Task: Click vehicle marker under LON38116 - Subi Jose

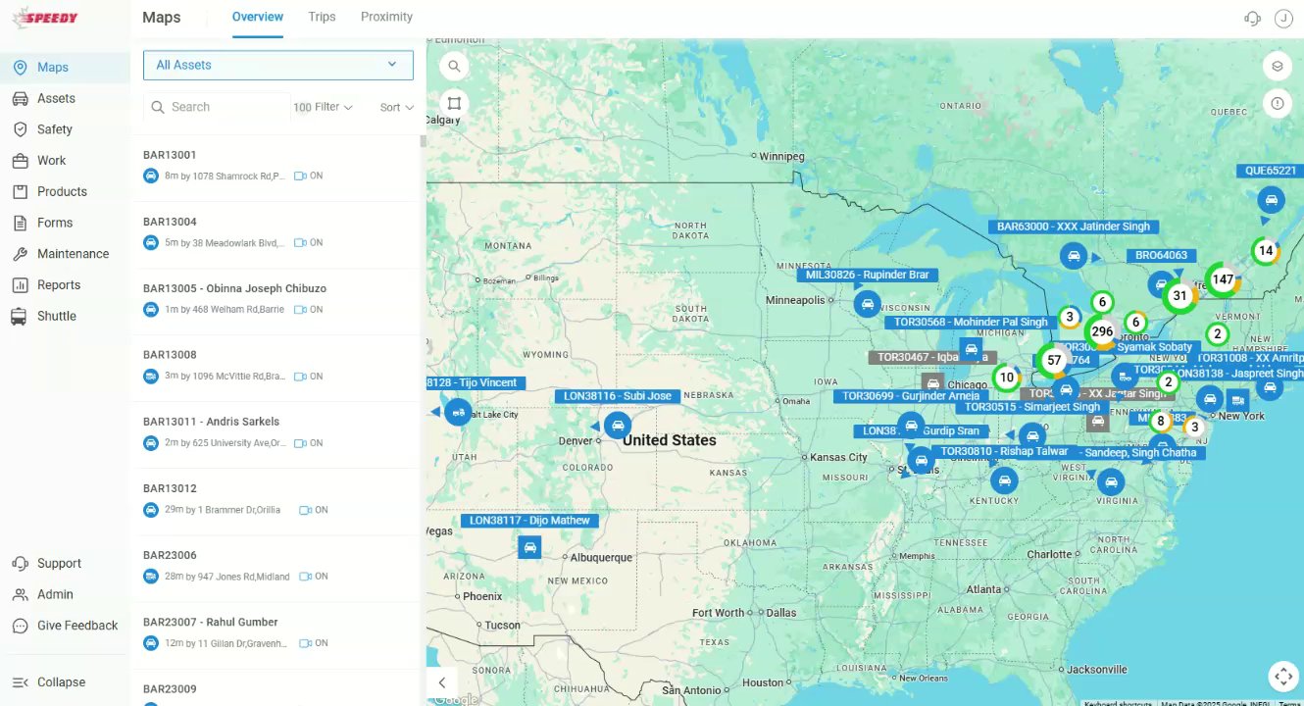Action: pos(617,426)
